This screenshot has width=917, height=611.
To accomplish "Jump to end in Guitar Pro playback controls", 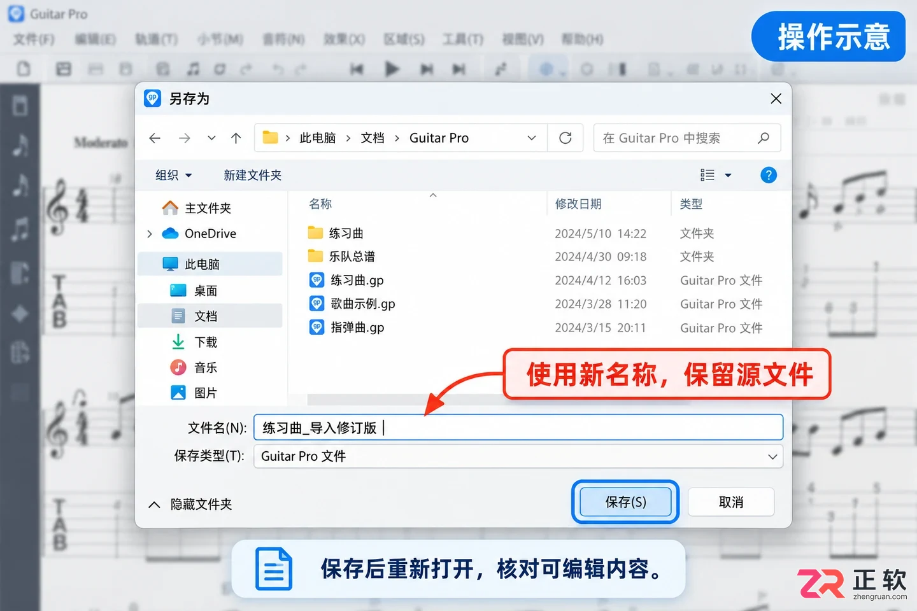I will click(x=458, y=69).
